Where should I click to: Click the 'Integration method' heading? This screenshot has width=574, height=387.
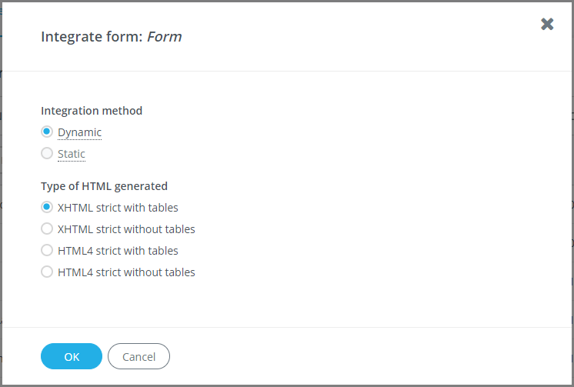click(92, 111)
